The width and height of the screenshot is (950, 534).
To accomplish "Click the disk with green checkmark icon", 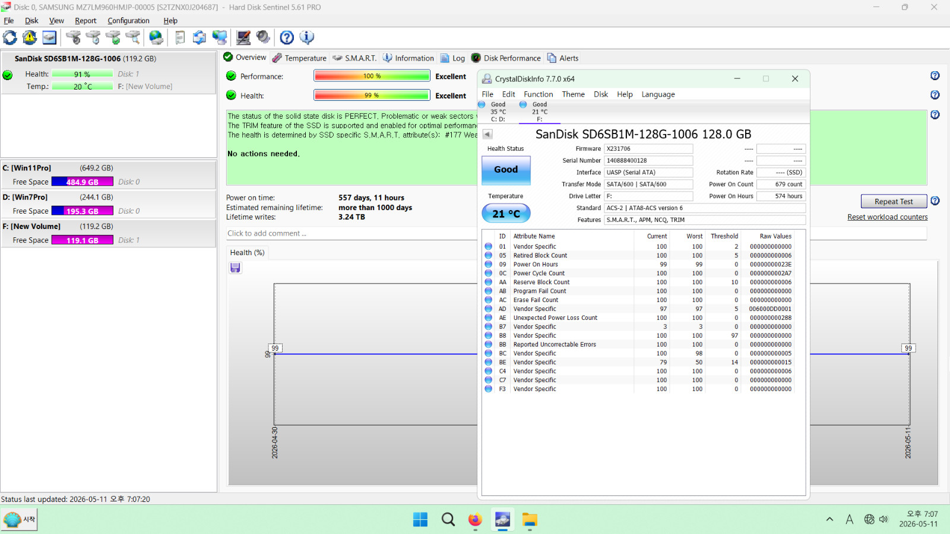I will coord(113,37).
